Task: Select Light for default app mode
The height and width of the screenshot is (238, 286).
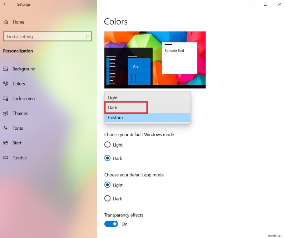Action: 108,185
